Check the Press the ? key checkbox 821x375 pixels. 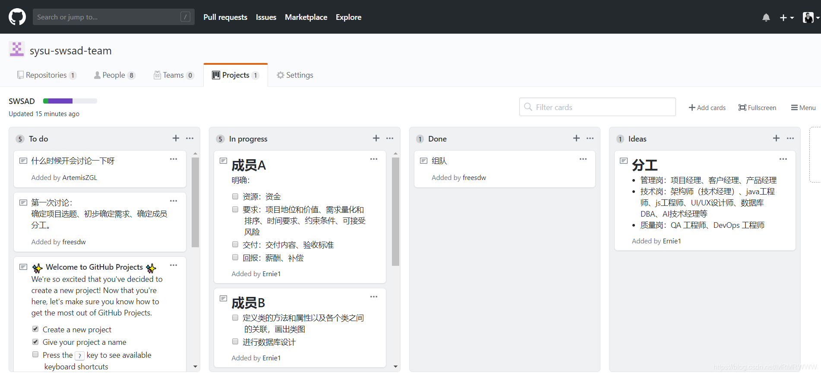(x=35, y=354)
